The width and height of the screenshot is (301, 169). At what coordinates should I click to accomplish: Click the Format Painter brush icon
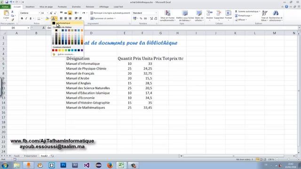(13, 20)
